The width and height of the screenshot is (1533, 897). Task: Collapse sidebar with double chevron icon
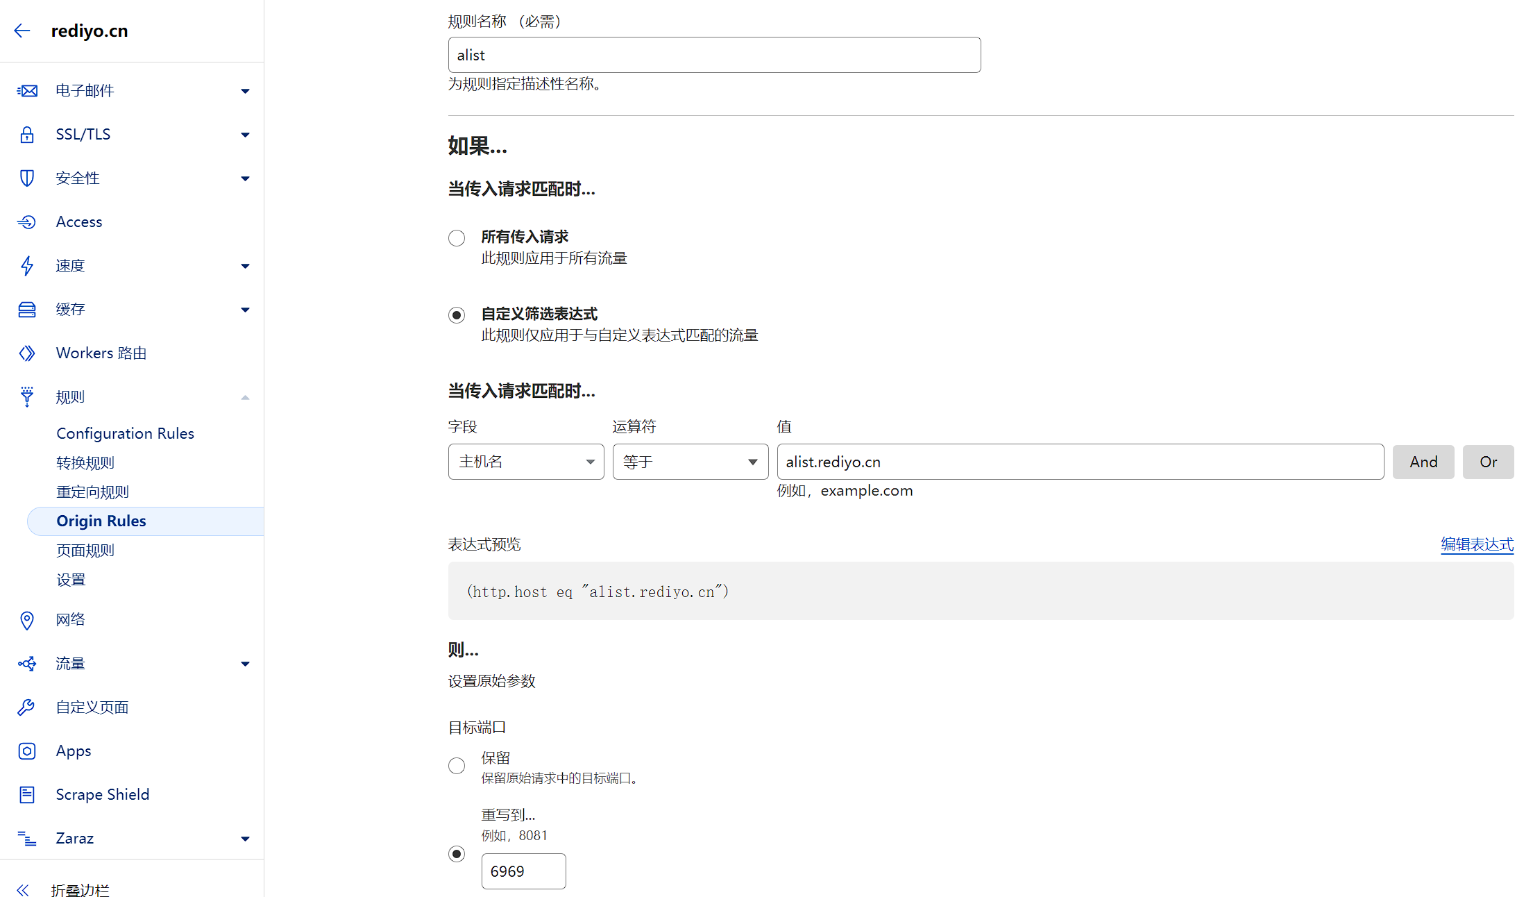point(23,890)
